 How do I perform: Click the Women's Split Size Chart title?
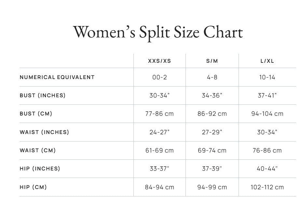click(158, 33)
